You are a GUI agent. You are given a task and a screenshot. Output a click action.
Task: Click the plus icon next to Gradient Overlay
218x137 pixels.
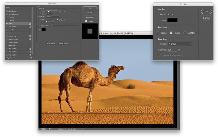(30, 39)
